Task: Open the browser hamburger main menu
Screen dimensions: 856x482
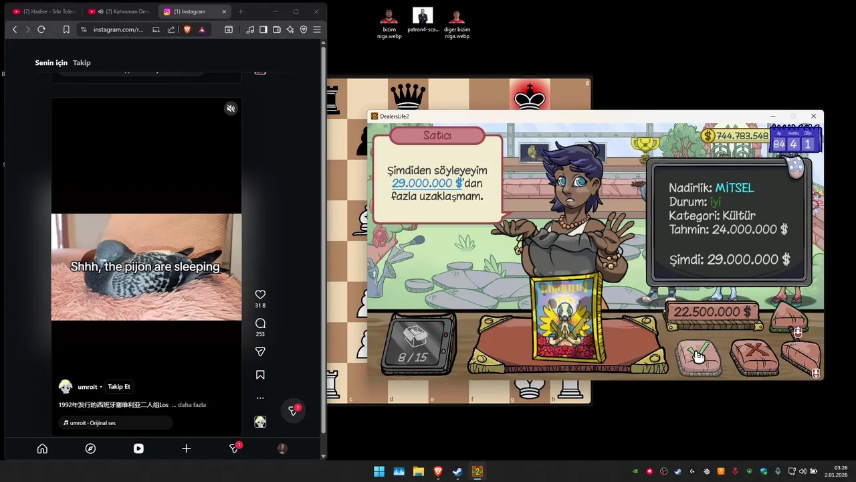Action: pyautogui.click(x=317, y=29)
